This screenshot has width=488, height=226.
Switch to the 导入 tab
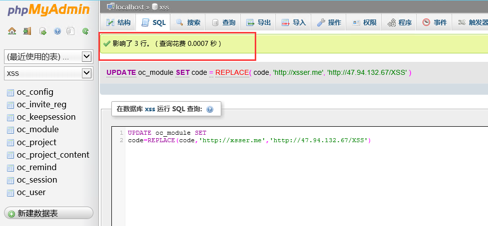pos(294,22)
